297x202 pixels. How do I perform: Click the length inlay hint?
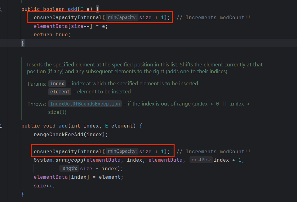(x=69, y=168)
